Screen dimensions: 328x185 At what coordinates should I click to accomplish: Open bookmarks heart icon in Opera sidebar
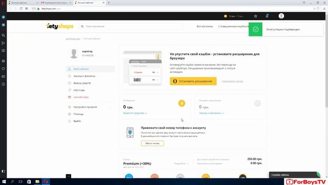pyautogui.click(x=4, y=69)
